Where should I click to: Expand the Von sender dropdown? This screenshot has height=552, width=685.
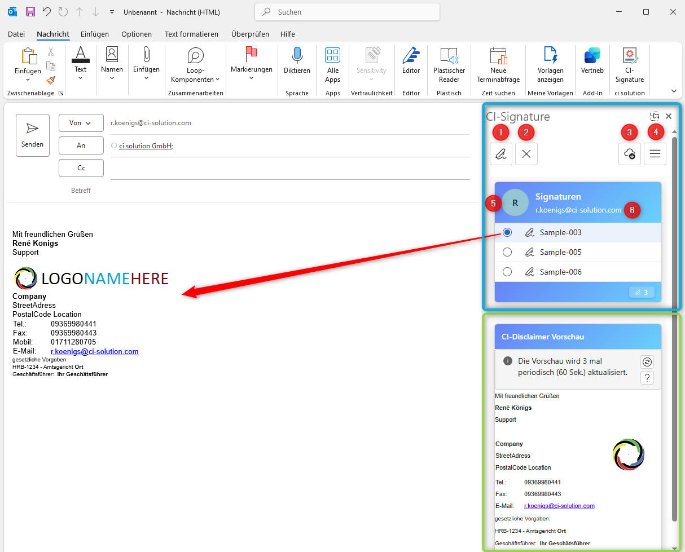coord(81,123)
